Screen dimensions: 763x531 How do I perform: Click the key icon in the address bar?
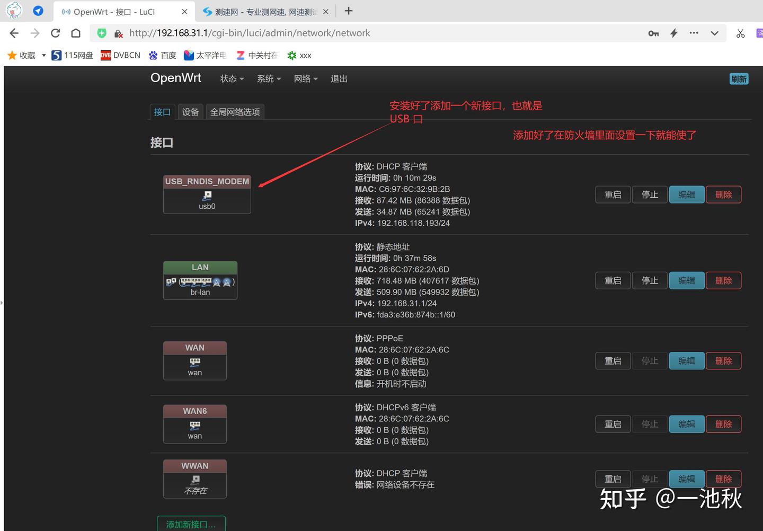coord(653,33)
